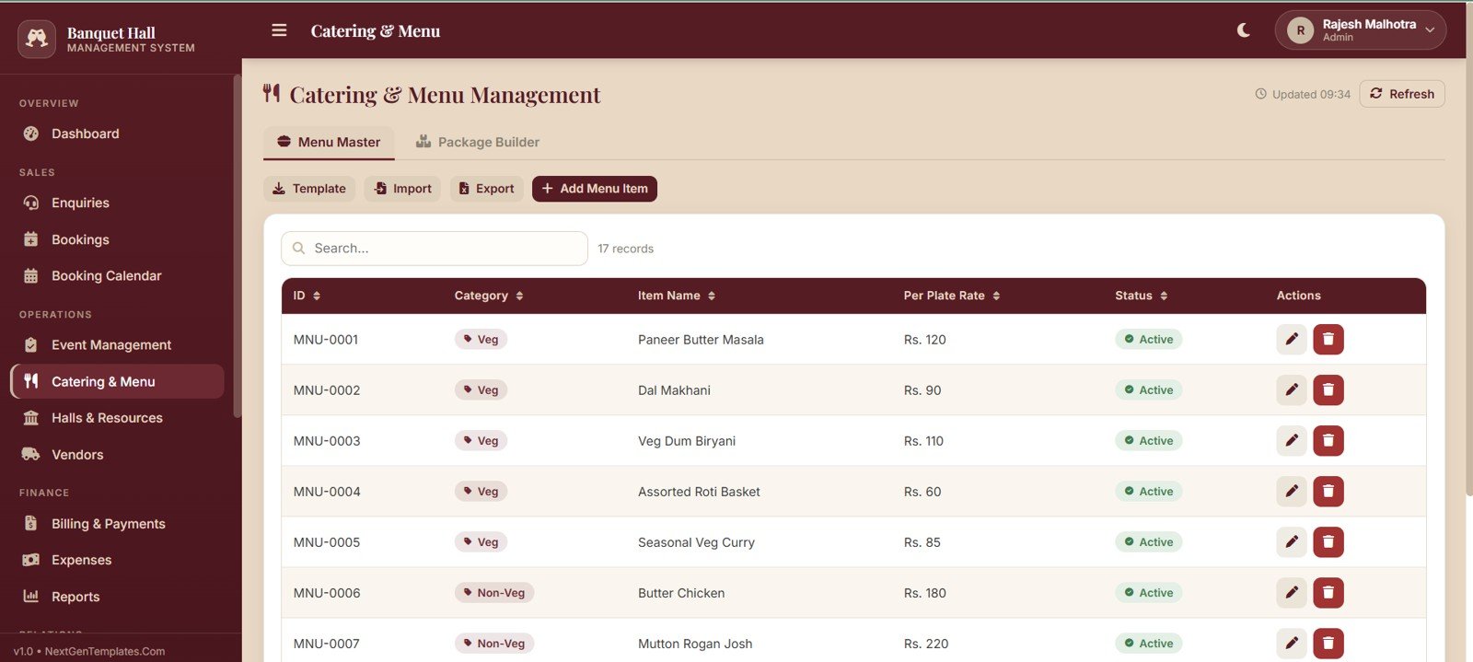Delete the Veg Dum Biryani item
1473x662 pixels.
click(x=1328, y=441)
